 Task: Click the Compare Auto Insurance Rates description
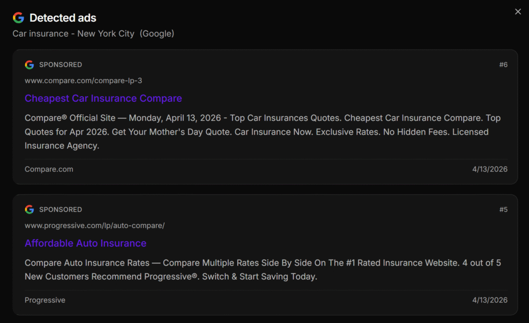(x=262, y=270)
